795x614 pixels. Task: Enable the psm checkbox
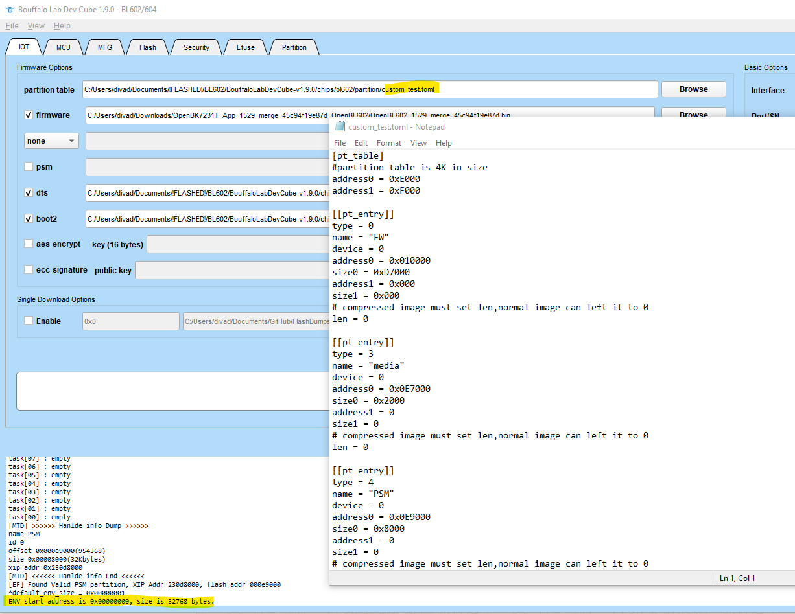coord(29,167)
